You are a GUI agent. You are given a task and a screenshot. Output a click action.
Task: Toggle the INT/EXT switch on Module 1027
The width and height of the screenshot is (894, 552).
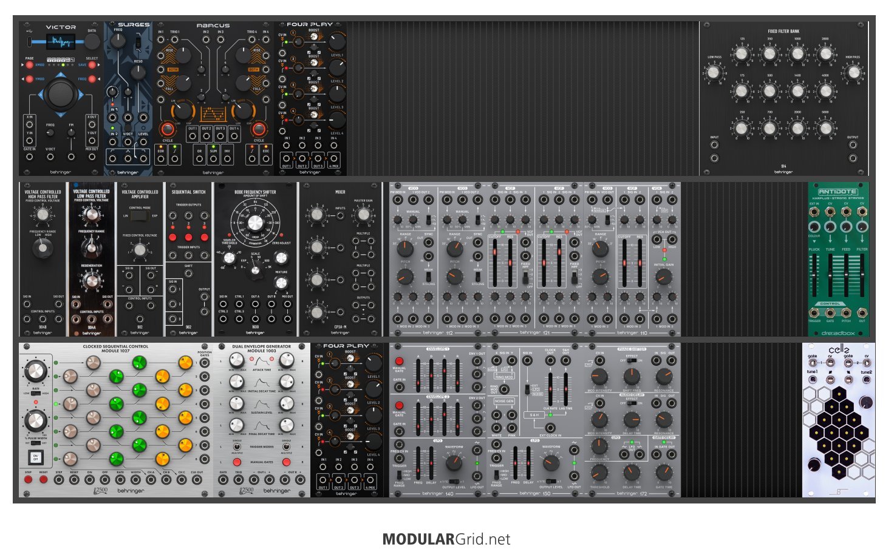tap(36, 443)
